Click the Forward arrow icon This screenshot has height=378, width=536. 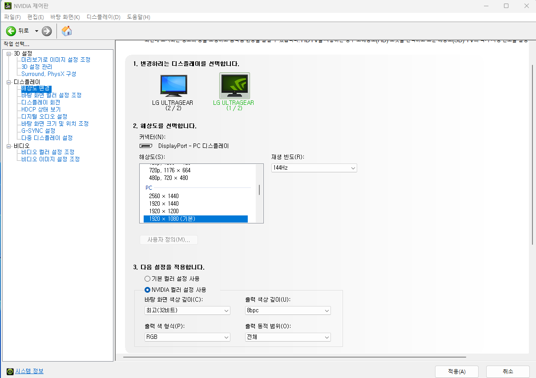coord(47,31)
